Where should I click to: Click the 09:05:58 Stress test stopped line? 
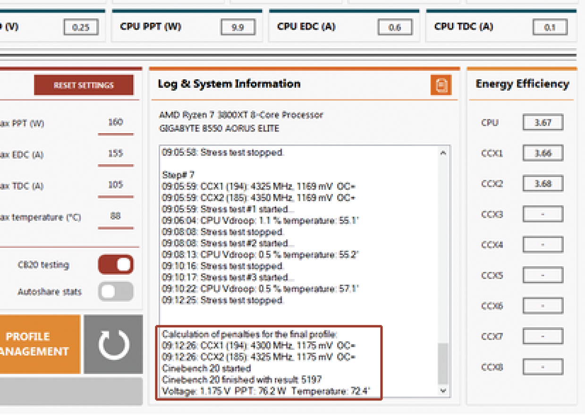[223, 152]
